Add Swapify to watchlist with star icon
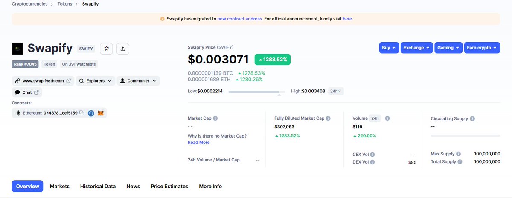Screen dimensions: 512x198 107,49
